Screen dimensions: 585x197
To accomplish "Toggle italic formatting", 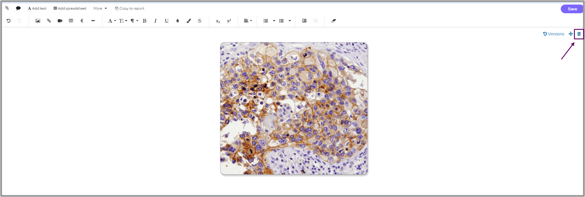I will pos(155,21).
